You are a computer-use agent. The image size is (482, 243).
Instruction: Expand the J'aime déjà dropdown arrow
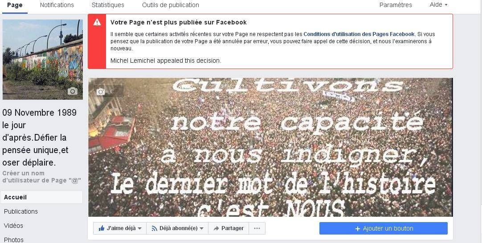click(139, 229)
